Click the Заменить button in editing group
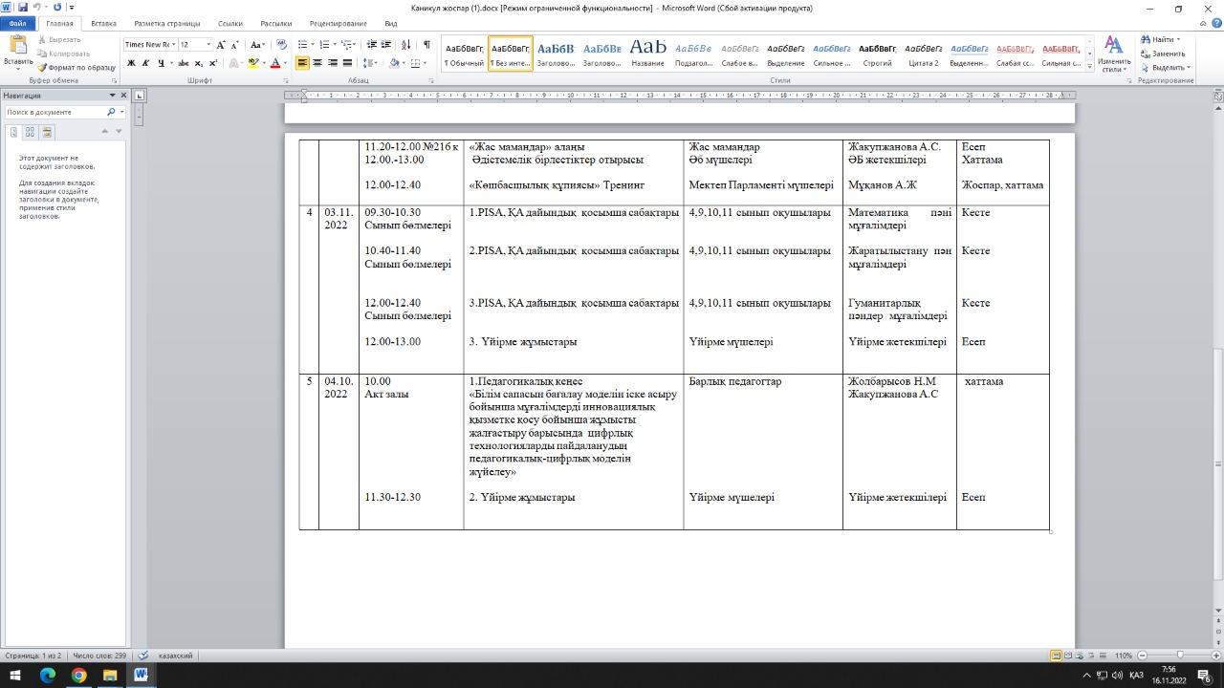Screen dimensions: 1224x688 [1162, 54]
